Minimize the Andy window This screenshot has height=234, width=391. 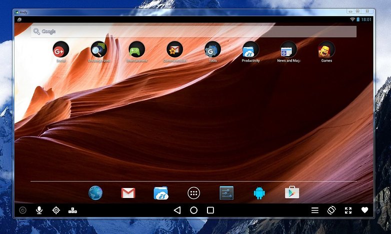tap(350, 11)
